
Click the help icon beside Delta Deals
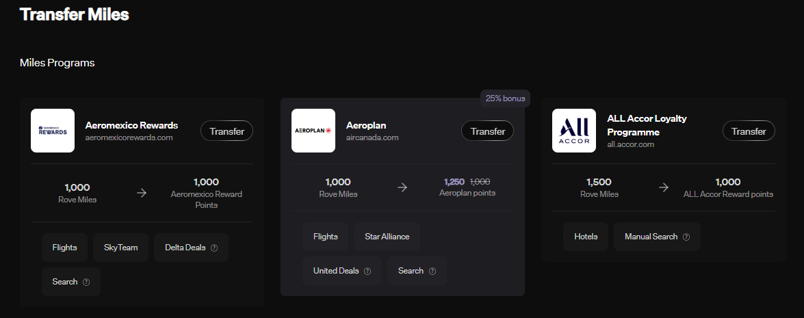pos(214,248)
